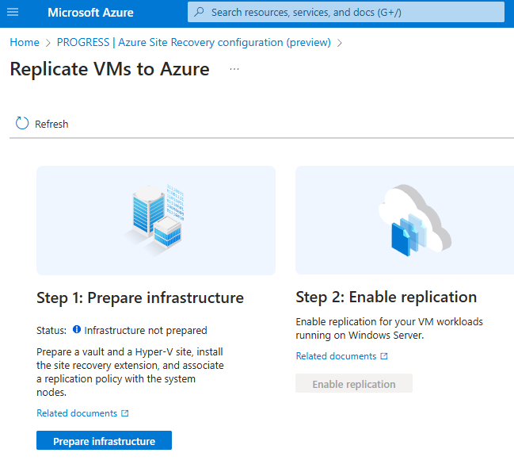The image size is (514, 472).
Task: Go to the Home breadcrumb
Action: [x=25, y=42]
